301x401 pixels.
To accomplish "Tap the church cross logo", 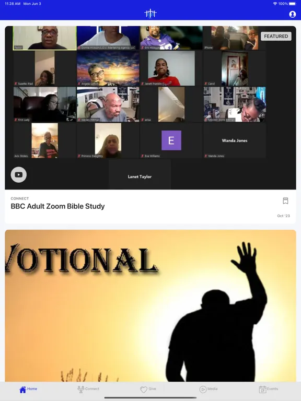I will tap(150, 14).
